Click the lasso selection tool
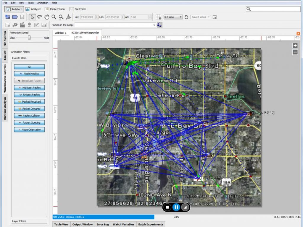Viewport: 303px width, 227px height. (x=39, y=17)
